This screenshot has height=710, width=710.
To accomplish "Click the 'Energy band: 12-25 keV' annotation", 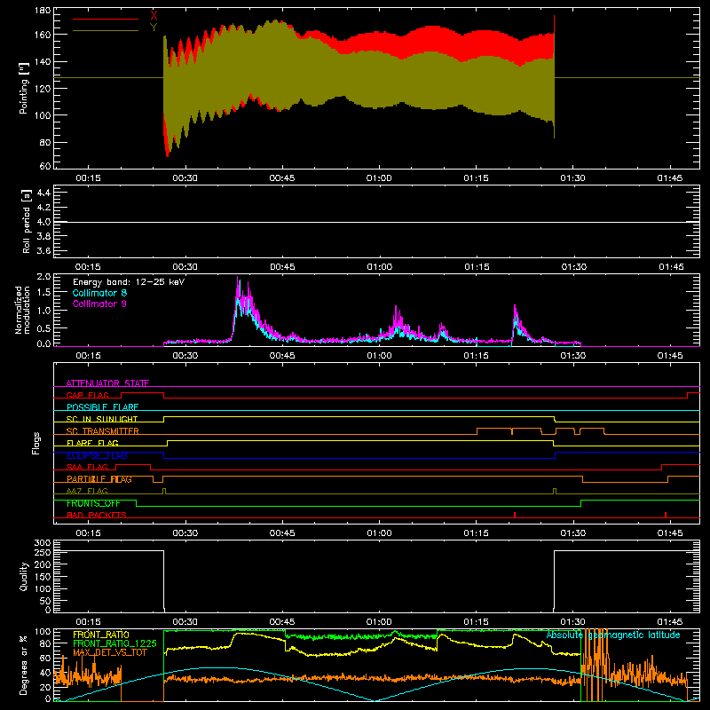I will tap(129, 282).
